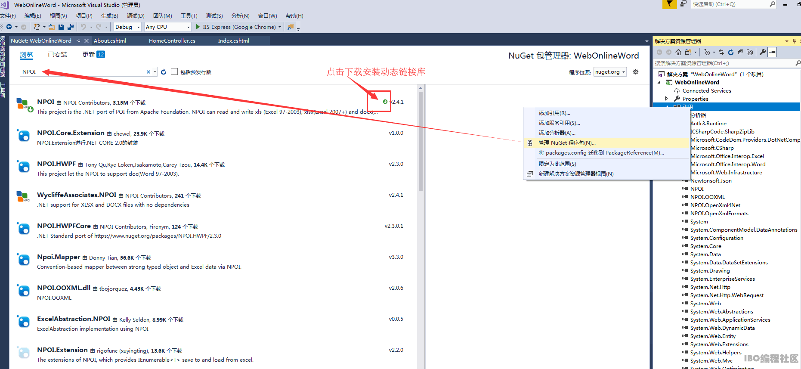
Task: Click Solution Explorer Properties wrench icon
Action: [x=763, y=52]
